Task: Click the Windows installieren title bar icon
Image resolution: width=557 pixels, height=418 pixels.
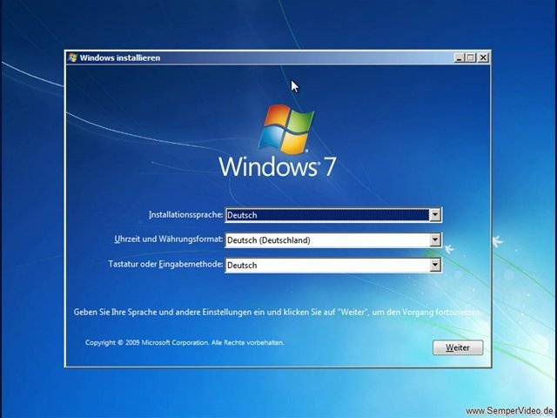Action: [72, 57]
